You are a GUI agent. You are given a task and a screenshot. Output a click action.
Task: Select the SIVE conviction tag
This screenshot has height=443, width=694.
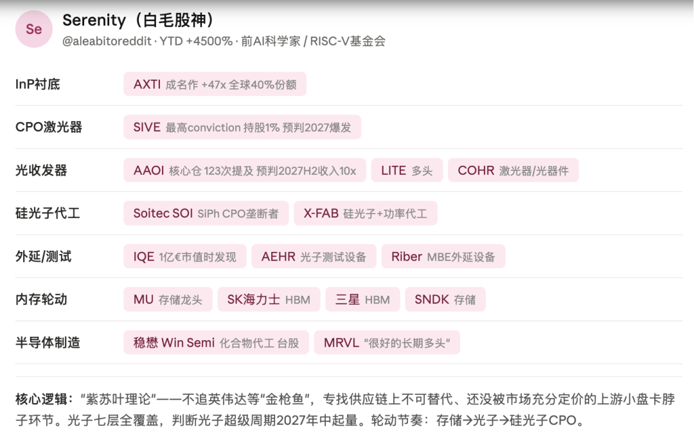(x=242, y=127)
